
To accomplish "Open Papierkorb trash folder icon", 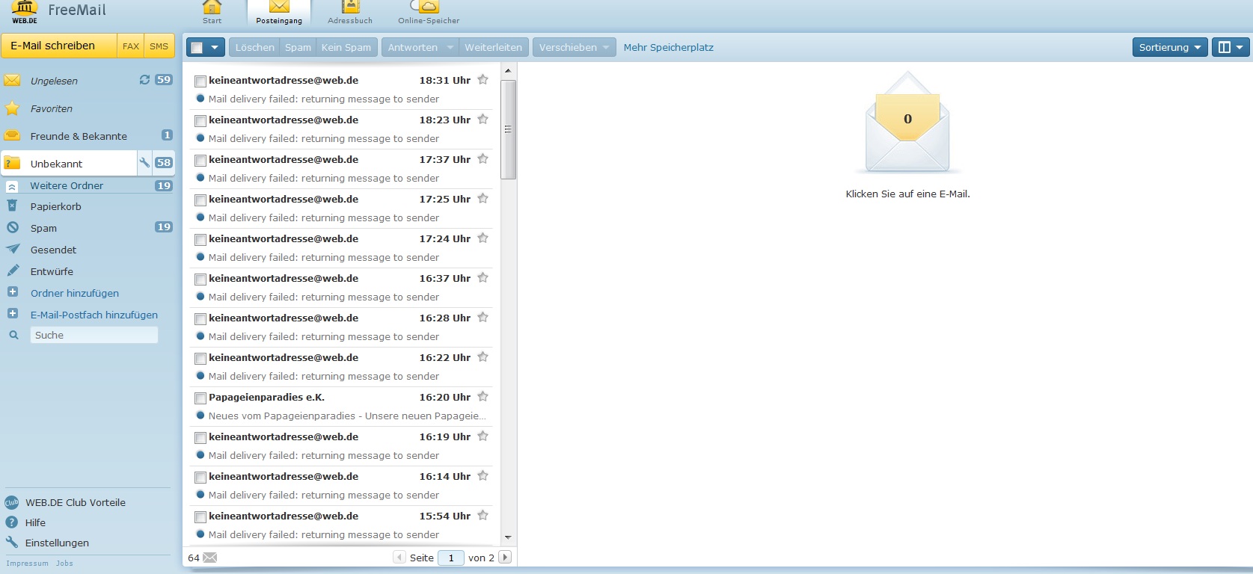I will coord(12,206).
